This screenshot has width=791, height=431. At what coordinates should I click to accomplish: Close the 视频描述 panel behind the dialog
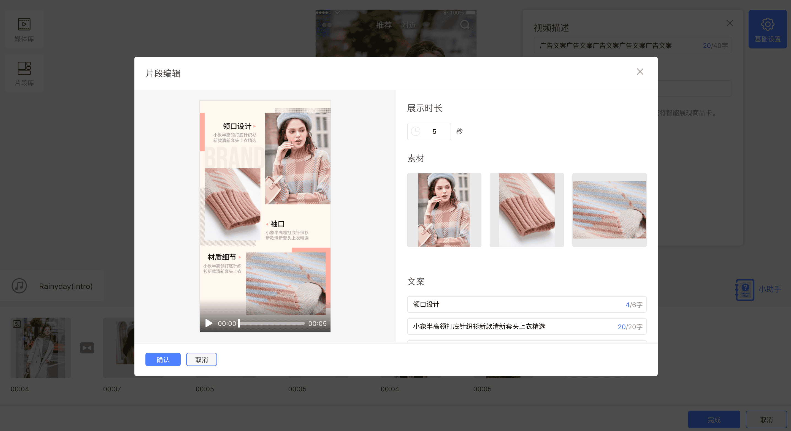pyautogui.click(x=730, y=23)
